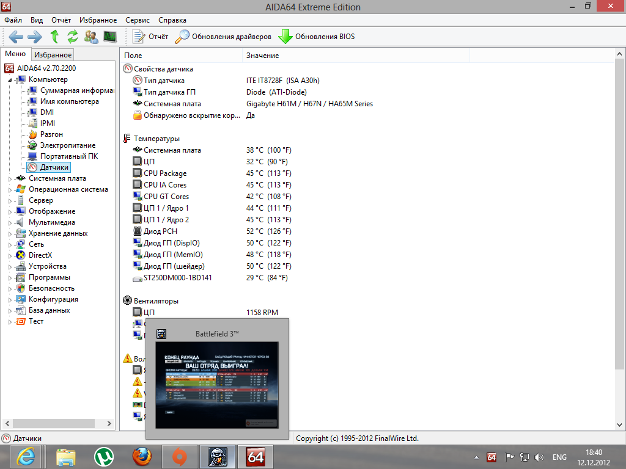
Task: Switch to the Избранное tab
Action: point(53,54)
